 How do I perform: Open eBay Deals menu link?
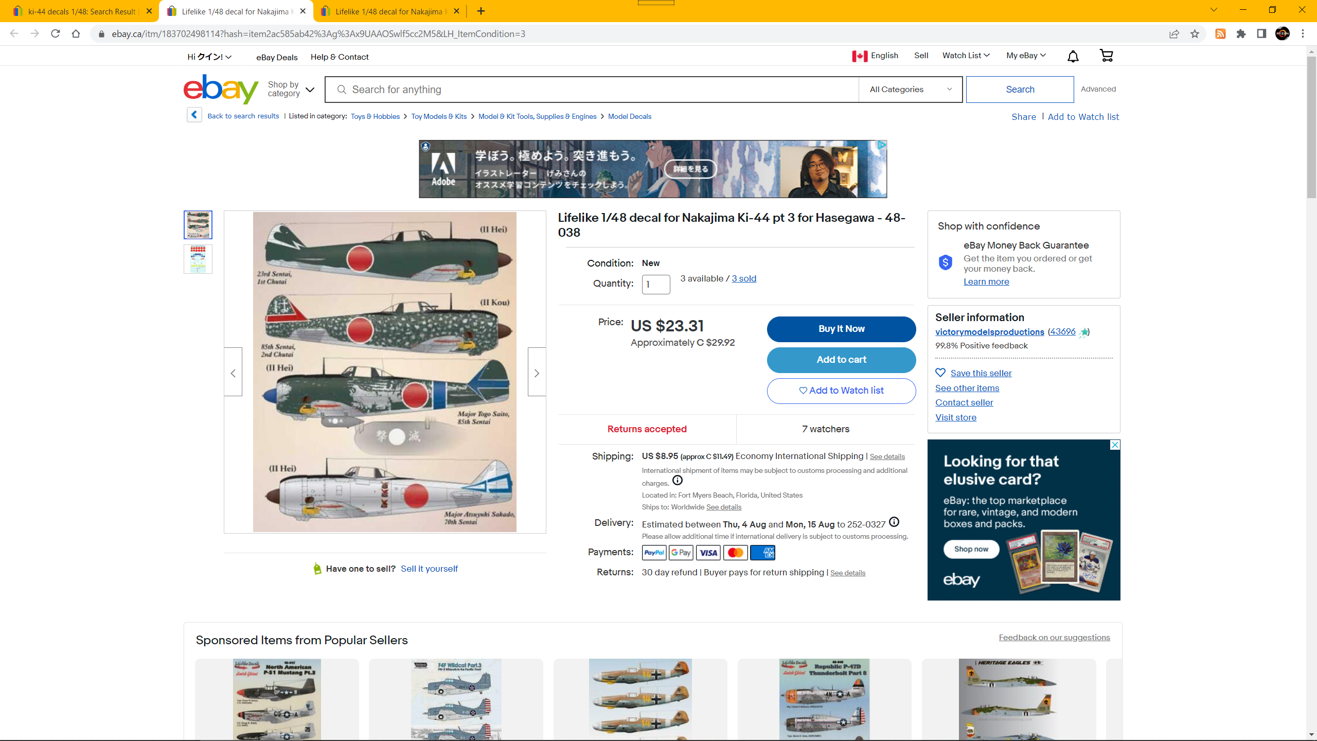pyautogui.click(x=277, y=57)
